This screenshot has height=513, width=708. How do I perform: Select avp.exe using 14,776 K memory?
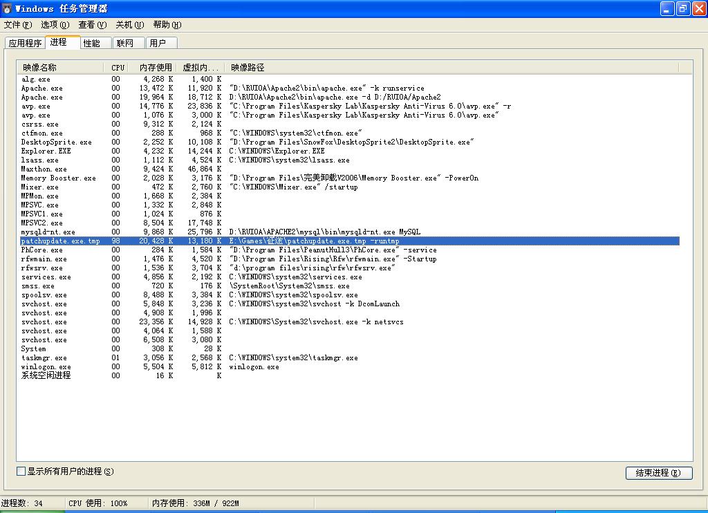(x=350, y=106)
